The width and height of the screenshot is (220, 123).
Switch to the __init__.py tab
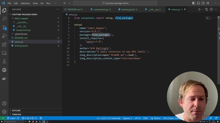pyautogui.click(x=153, y=9)
